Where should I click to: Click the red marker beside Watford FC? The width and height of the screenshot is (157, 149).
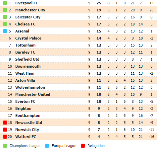pyautogui.click(x=5, y=137)
